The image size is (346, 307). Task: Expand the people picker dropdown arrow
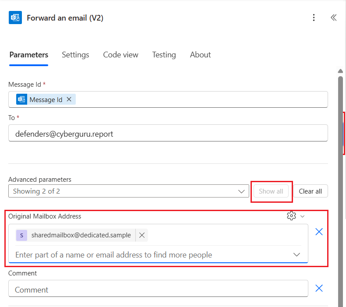(x=297, y=255)
